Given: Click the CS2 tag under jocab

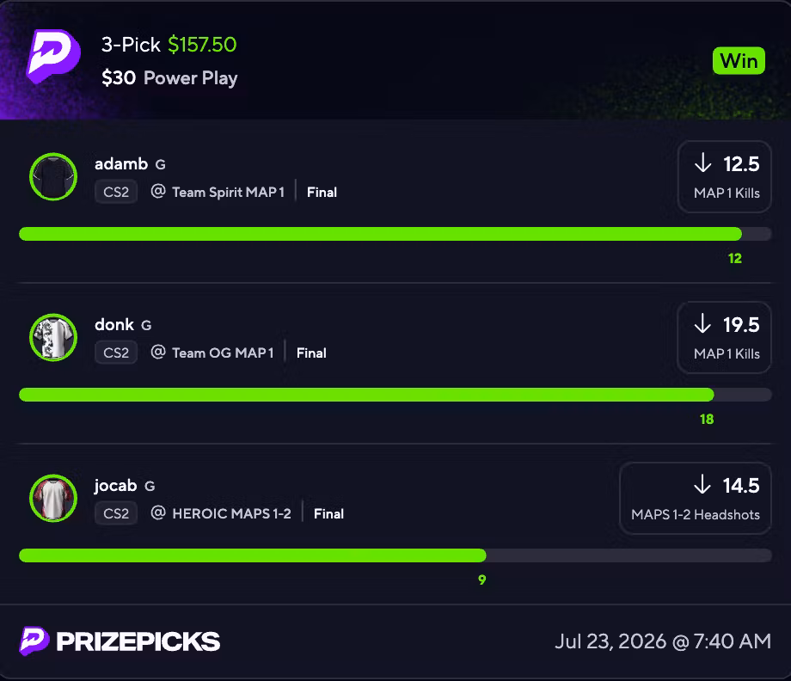Looking at the screenshot, I should [116, 513].
